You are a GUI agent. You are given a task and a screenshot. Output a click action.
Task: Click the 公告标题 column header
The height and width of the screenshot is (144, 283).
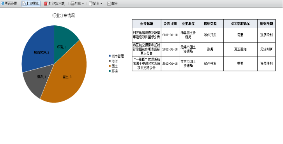pos(147,23)
